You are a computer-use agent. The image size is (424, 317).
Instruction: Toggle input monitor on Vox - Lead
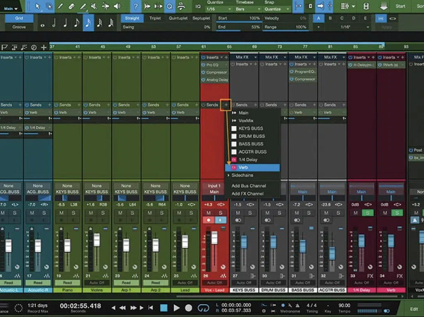pyautogui.click(x=221, y=220)
